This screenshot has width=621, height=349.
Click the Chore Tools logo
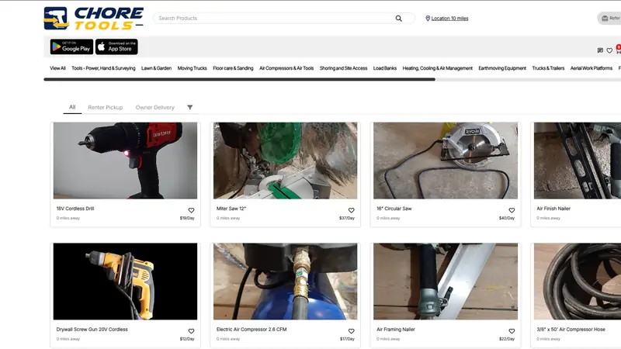pyautogui.click(x=93, y=18)
